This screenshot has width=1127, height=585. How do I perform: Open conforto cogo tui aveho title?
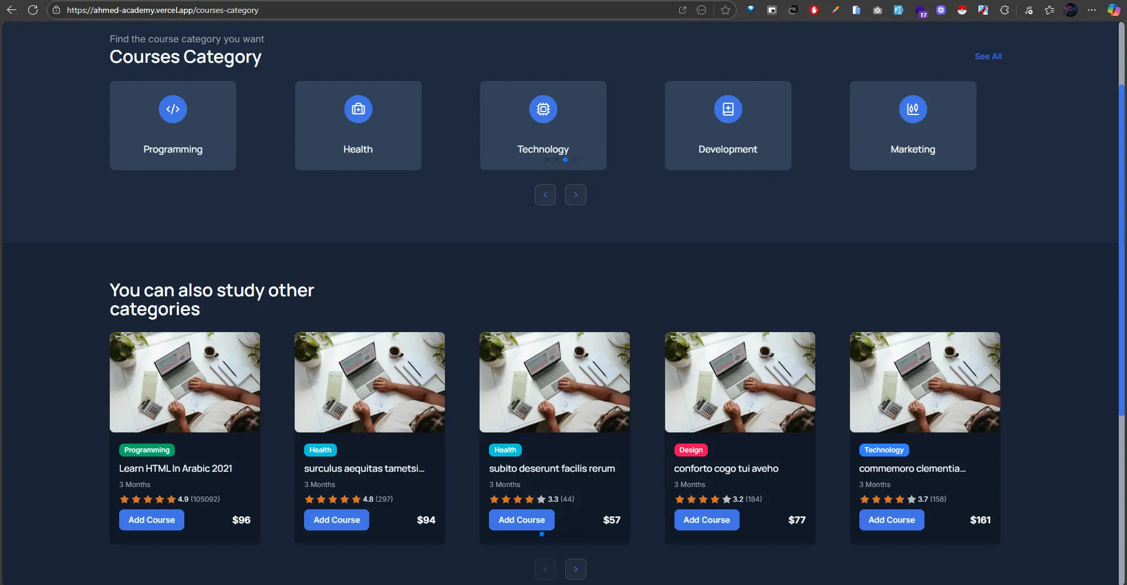726,468
